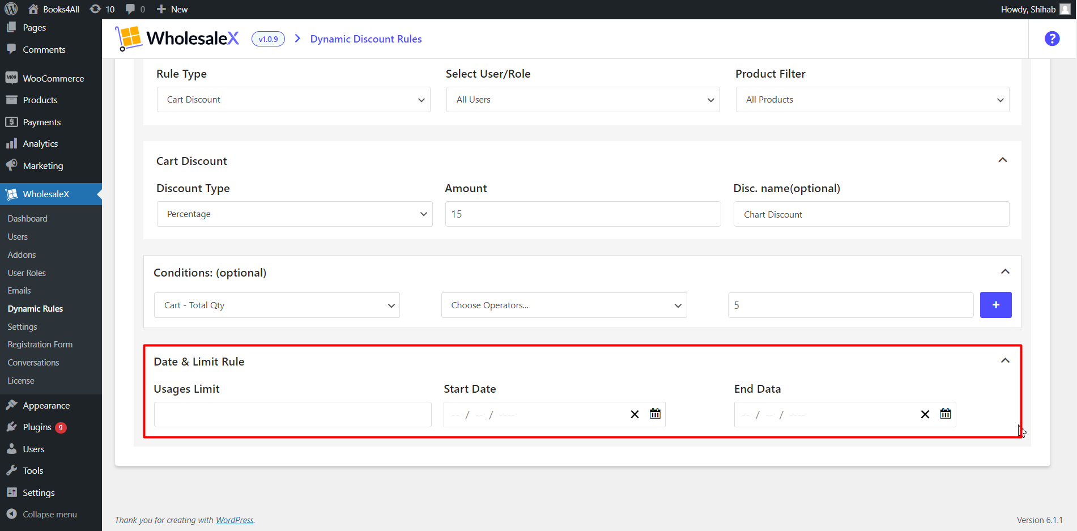This screenshot has height=531, width=1077.
Task: Open Users in WholesaleX submenu
Action: (18, 236)
